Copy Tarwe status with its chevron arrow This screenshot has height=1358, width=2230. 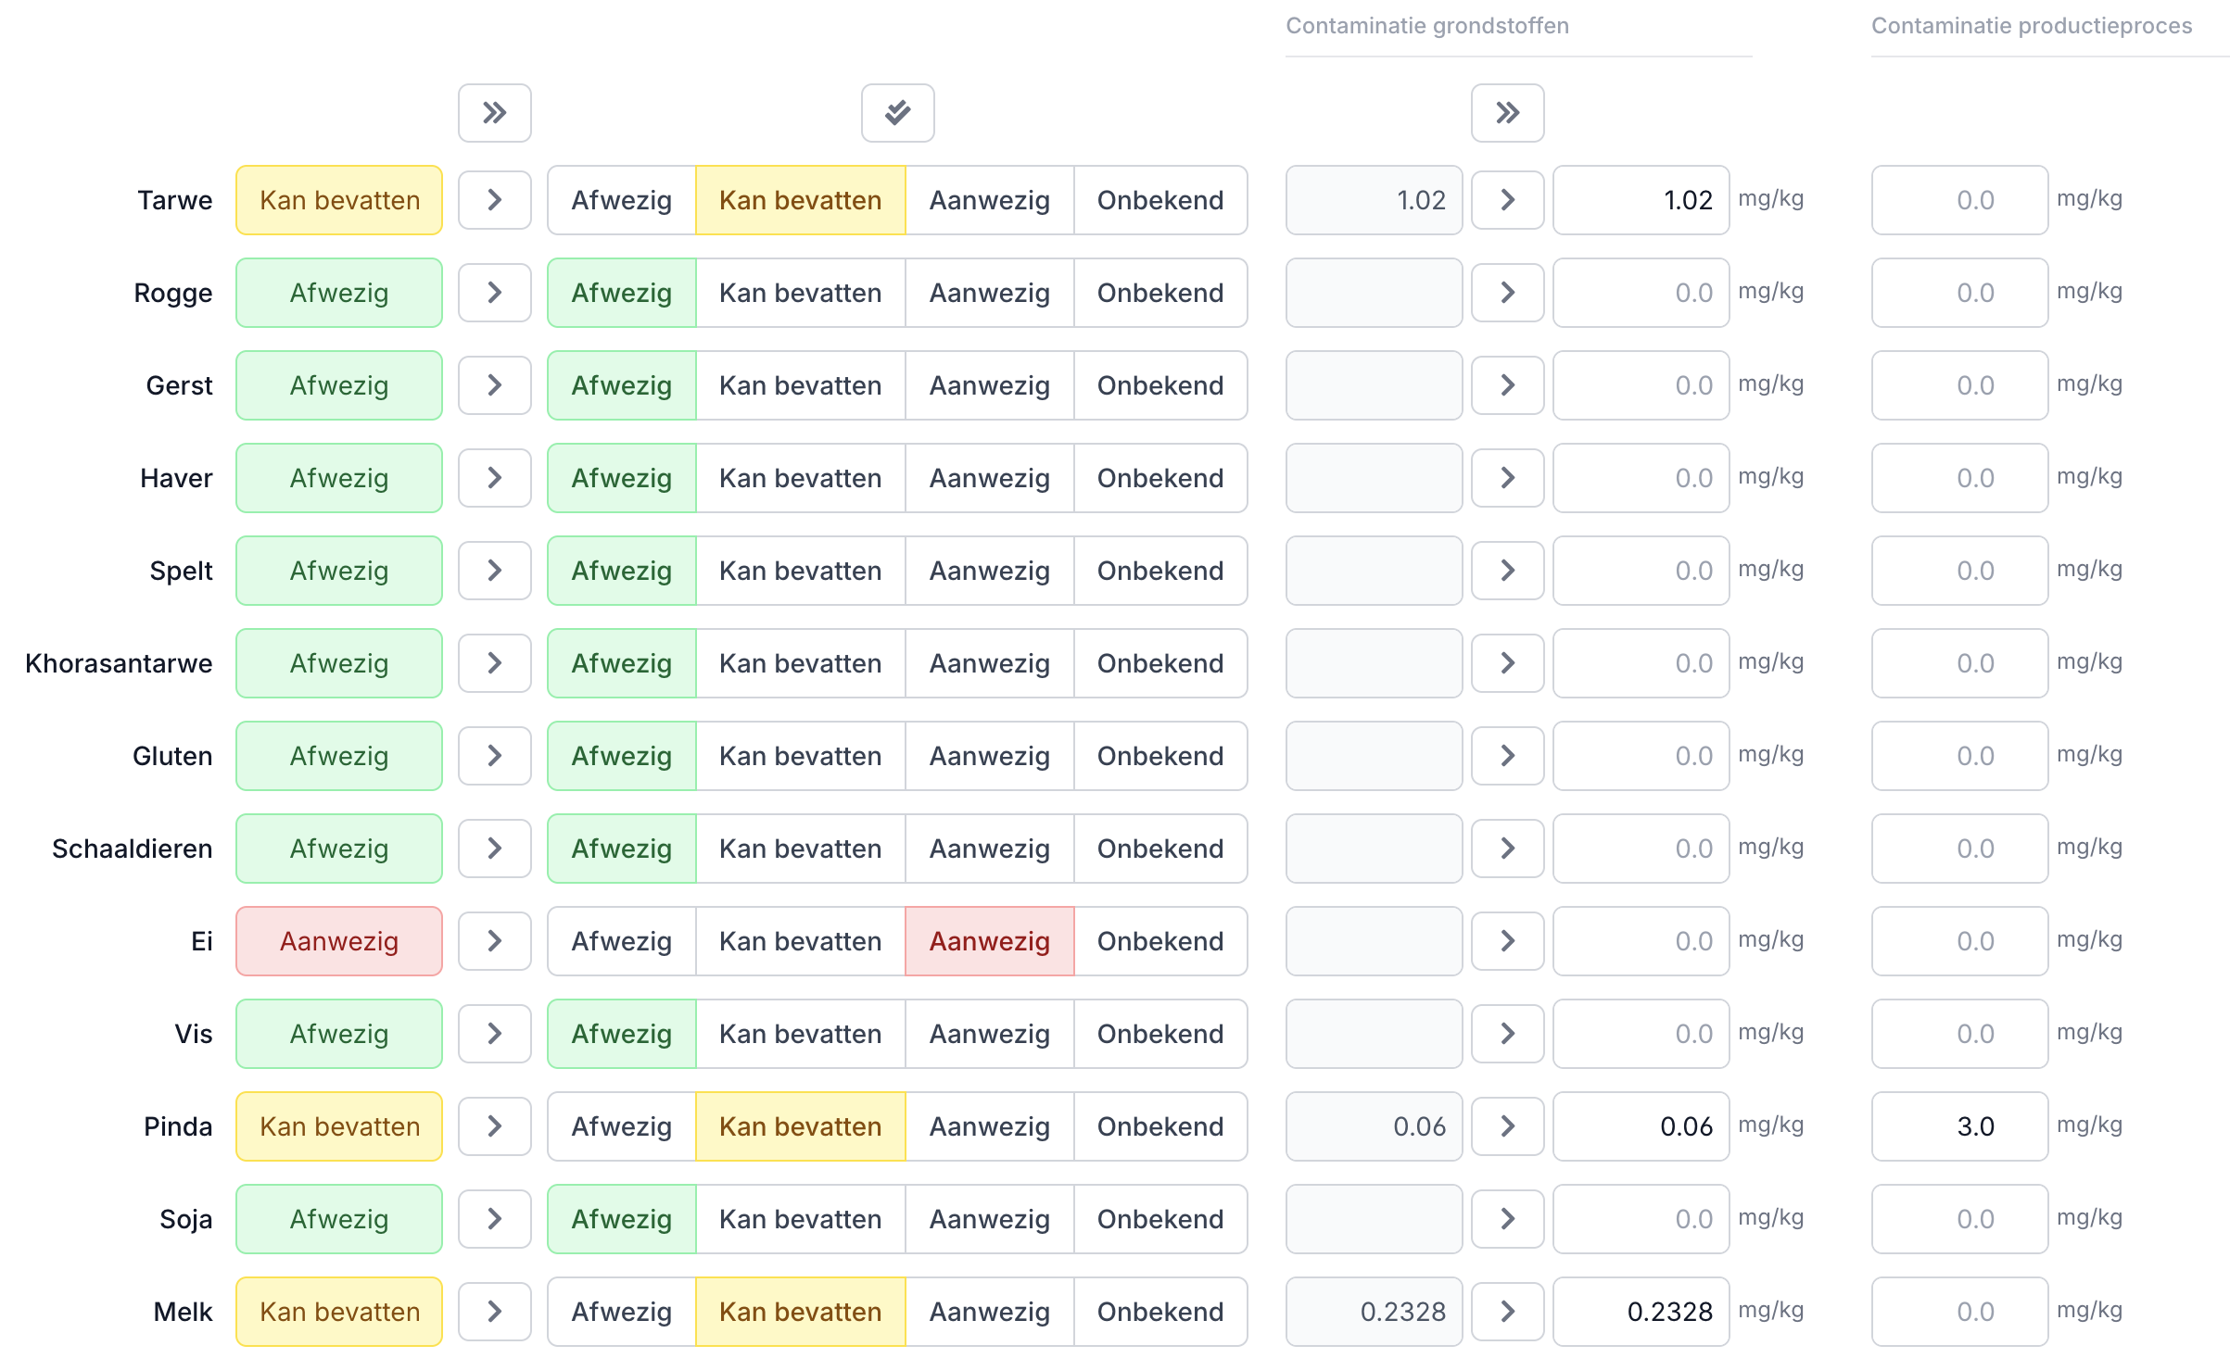point(494,200)
